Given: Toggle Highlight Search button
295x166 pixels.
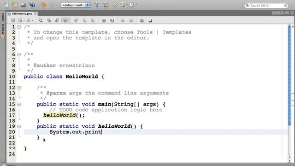Looking at the screenshot, I should click(x=65, y=20).
